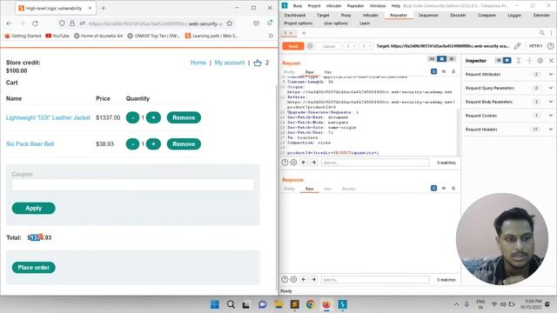This screenshot has width=557, height=313.
Task: Open the Firefox shield protection icon
Action: pyautogui.click(x=62, y=23)
